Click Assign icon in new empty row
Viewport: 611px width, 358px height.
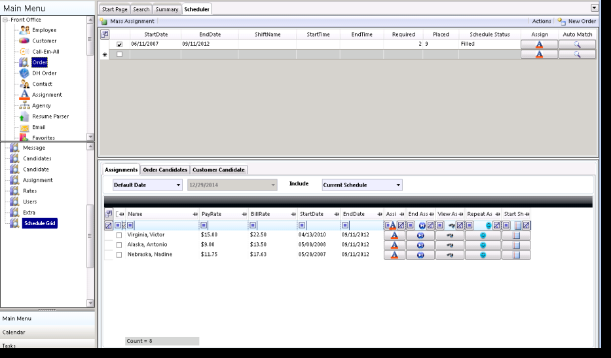[540, 54]
